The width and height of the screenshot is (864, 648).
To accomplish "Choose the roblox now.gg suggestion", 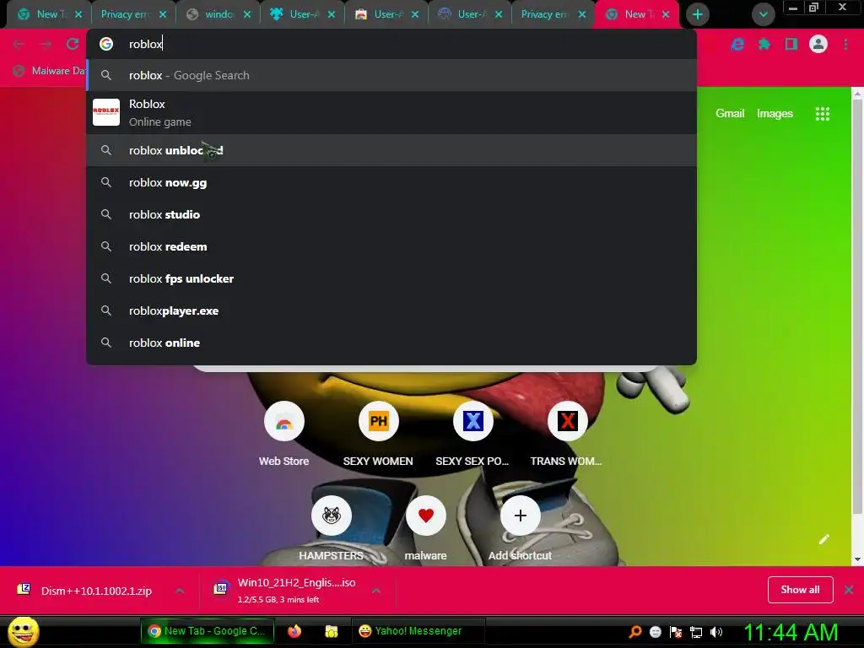I will (x=391, y=182).
